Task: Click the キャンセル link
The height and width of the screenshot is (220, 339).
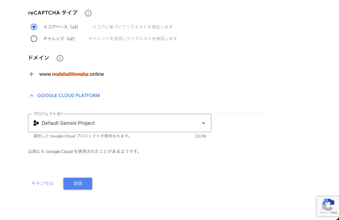Action: coord(42,183)
